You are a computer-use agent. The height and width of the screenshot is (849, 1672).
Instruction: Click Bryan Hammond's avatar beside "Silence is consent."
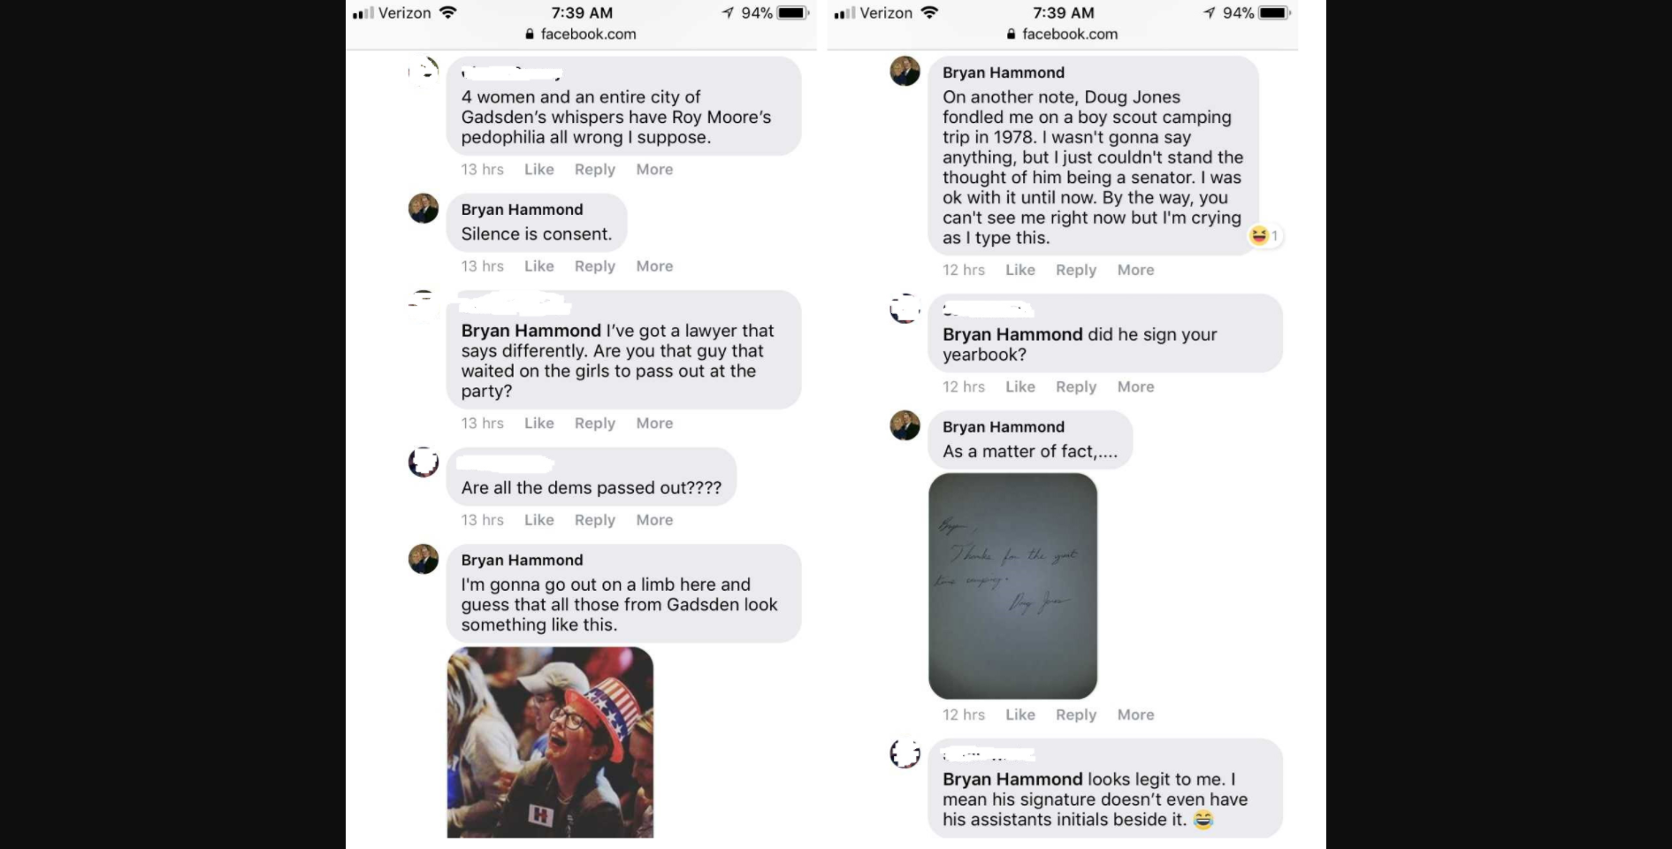[x=424, y=209]
